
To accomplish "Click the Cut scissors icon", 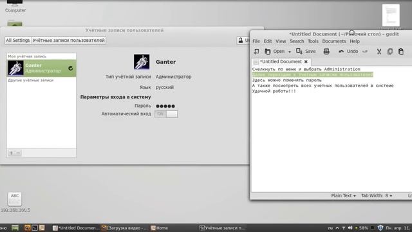I will coord(379,52).
